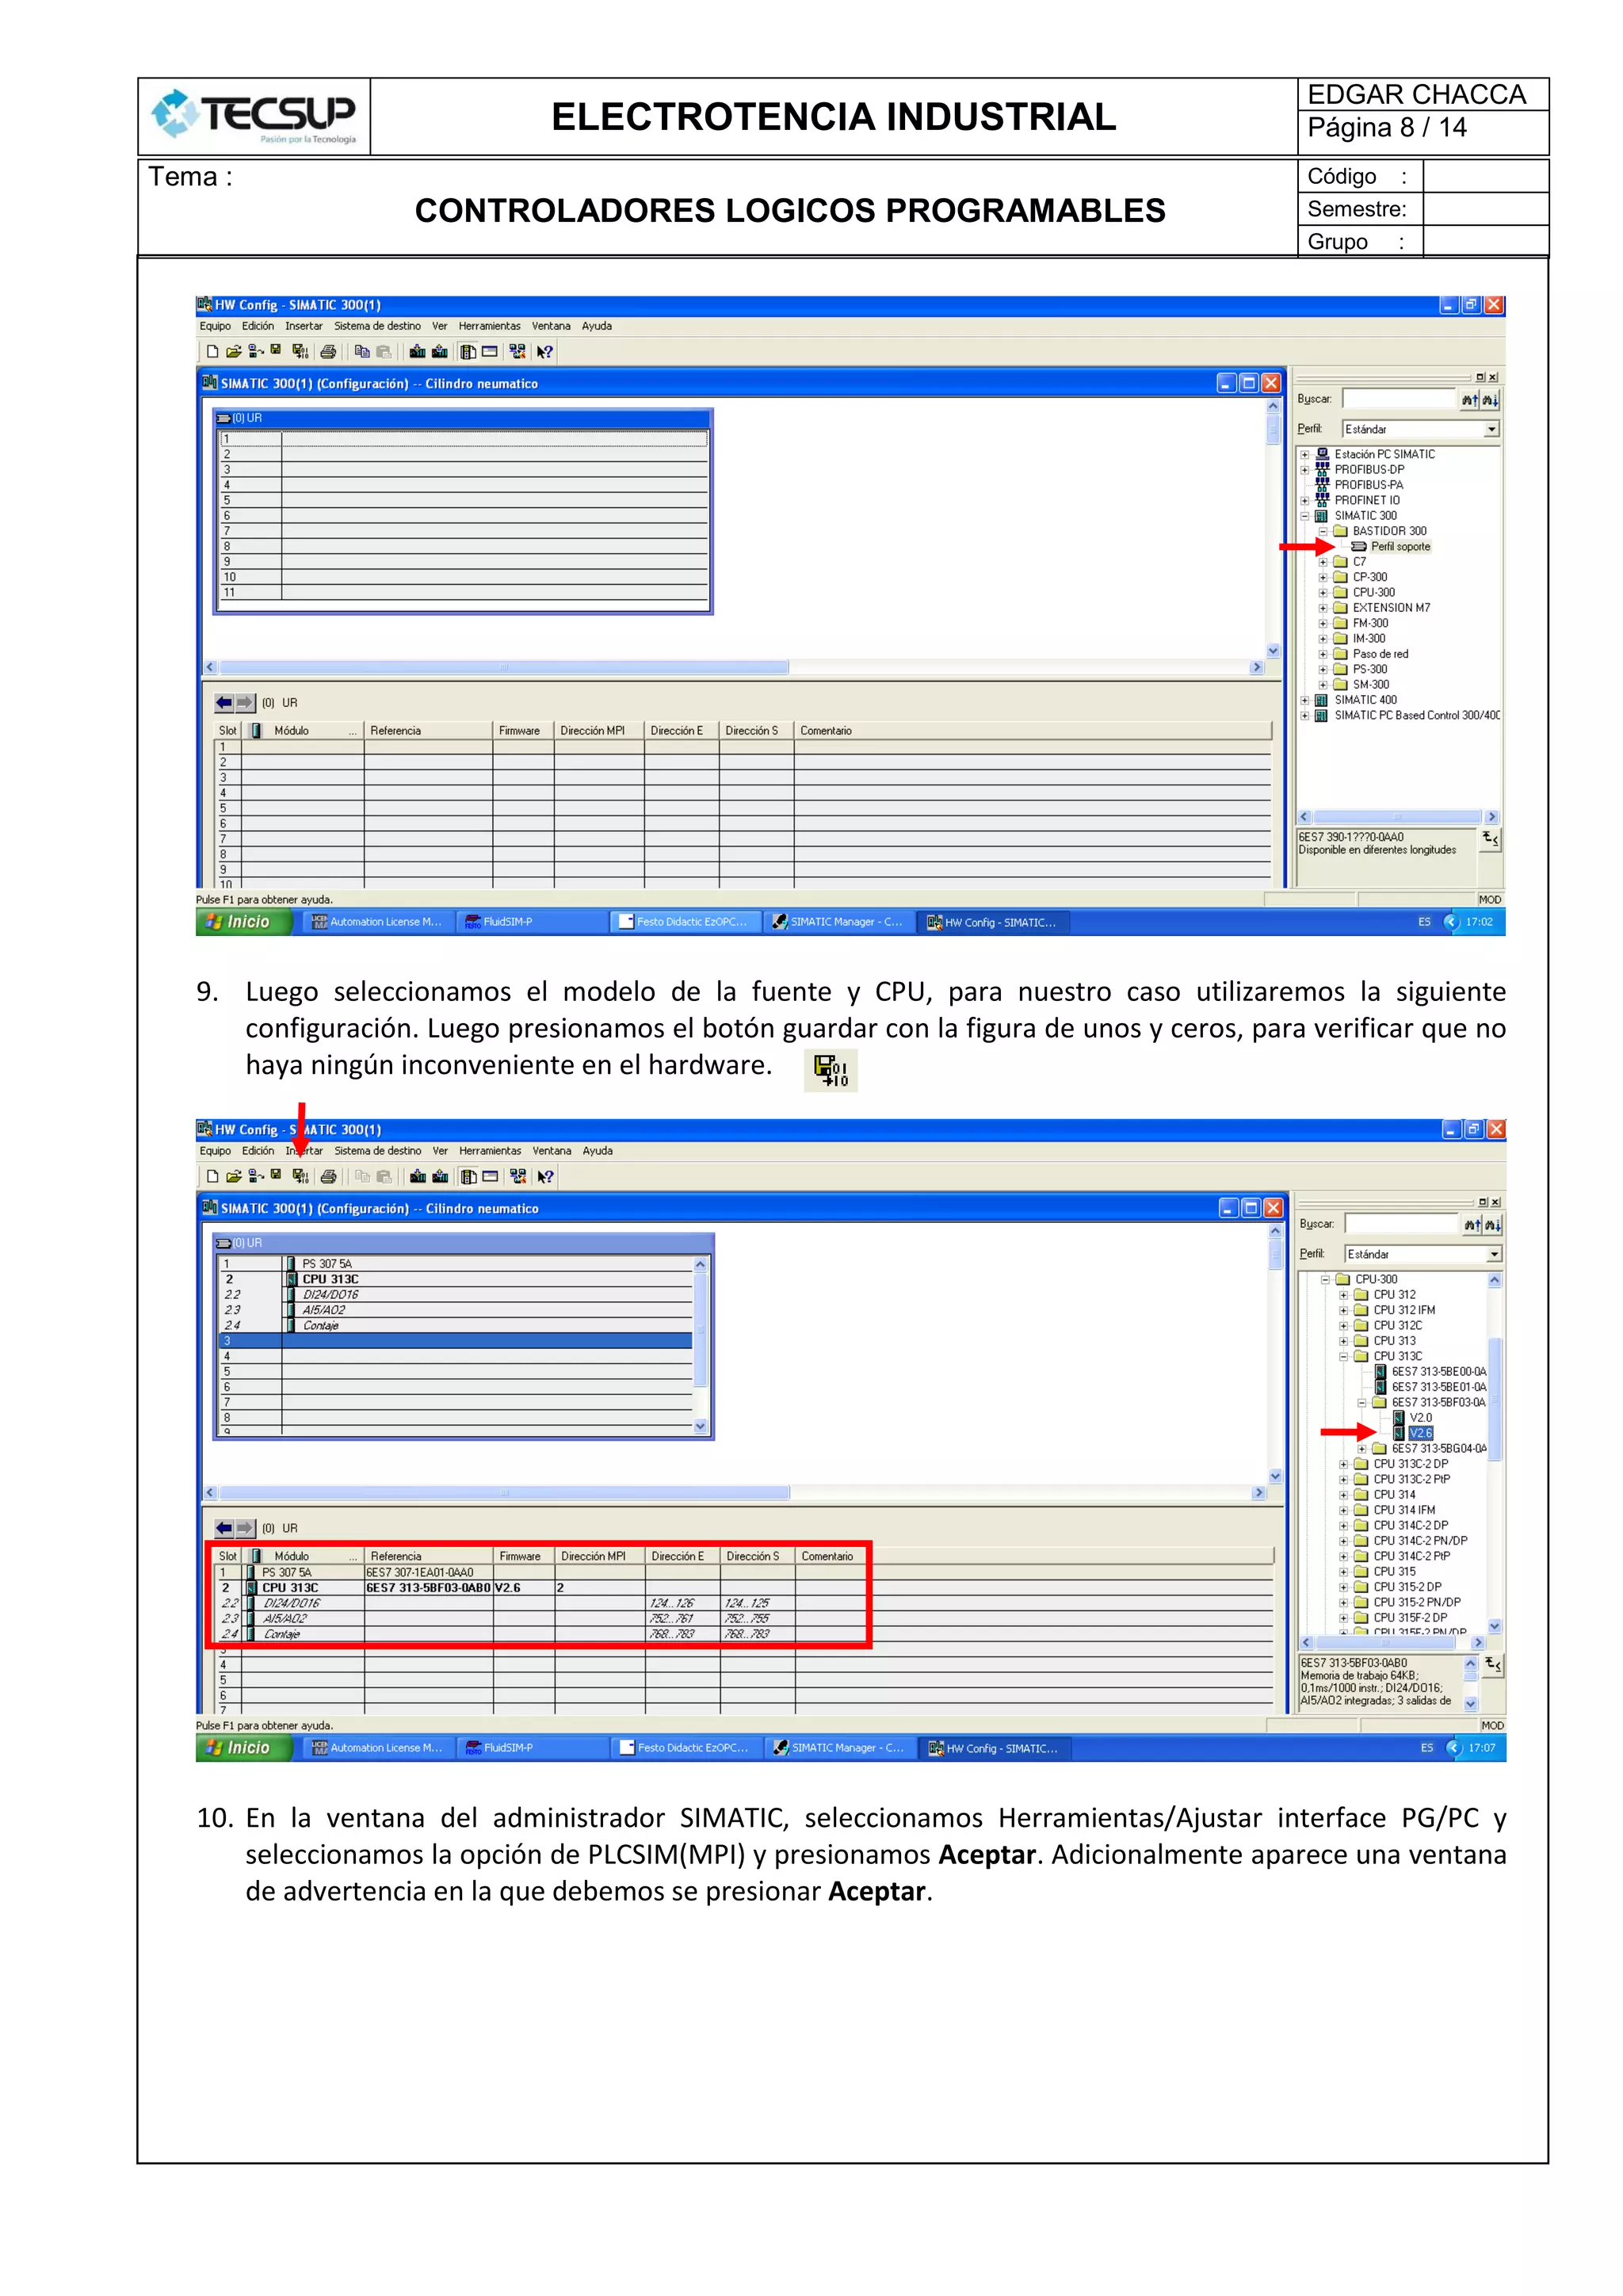Expand PROFINET IO catalog node

coord(1305,500)
